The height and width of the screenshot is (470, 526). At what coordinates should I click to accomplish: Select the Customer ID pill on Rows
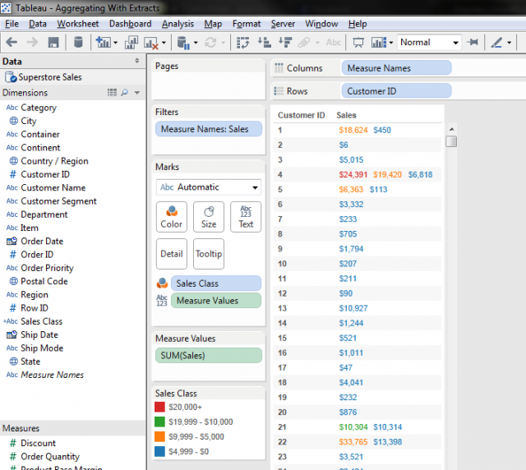coord(395,91)
